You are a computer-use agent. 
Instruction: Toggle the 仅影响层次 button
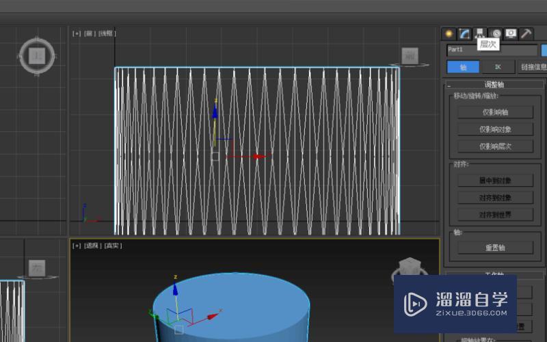495,146
